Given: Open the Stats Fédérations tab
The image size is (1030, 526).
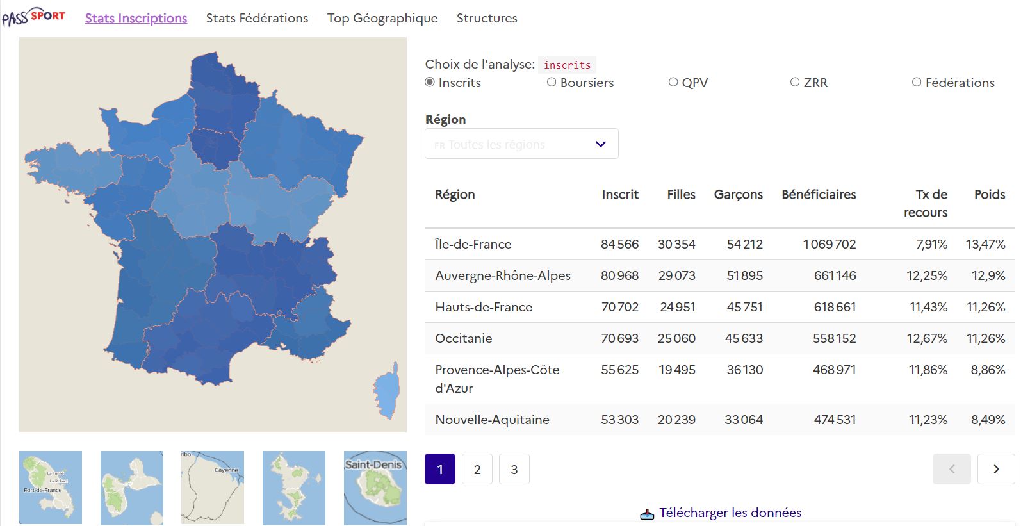Looking at the screenshot, I should [257, 18].
